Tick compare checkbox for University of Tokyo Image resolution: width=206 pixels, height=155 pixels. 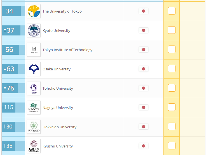172,11
